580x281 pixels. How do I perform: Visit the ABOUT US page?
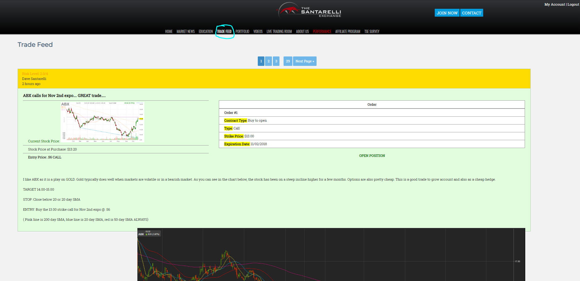tap(302, 31)
